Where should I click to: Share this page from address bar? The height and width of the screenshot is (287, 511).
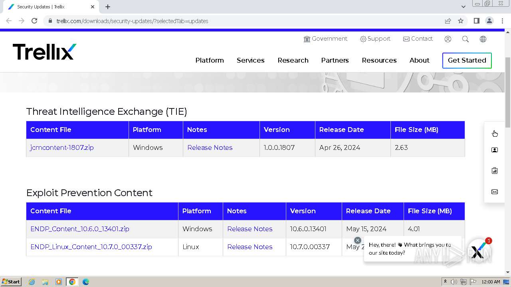[x=448, y=21]
